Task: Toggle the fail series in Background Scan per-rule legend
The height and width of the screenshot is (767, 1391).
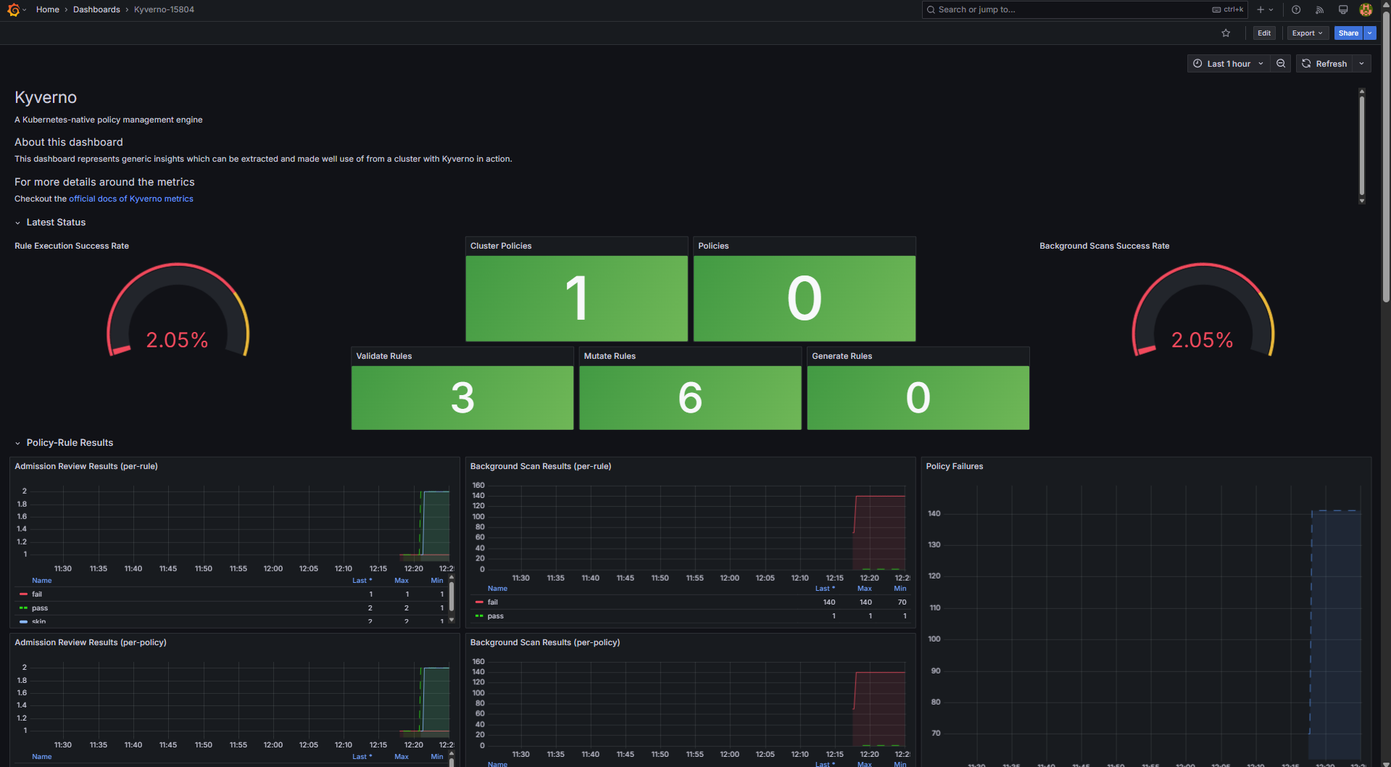Action: (493, 602)
